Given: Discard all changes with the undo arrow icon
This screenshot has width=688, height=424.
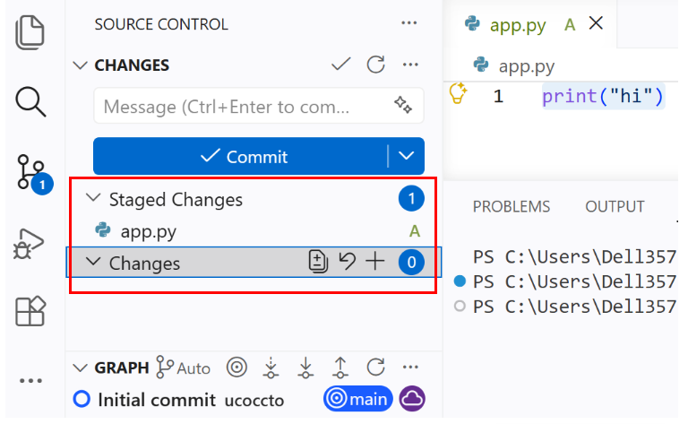Looking at the screenshot, I should click(348, 262).
